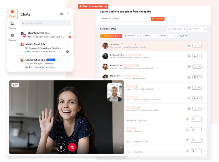Viewport: 219px width, 162px height.
Task: Click the unread badge on Quantum Pioneers
Action: (x=70, y=37)
